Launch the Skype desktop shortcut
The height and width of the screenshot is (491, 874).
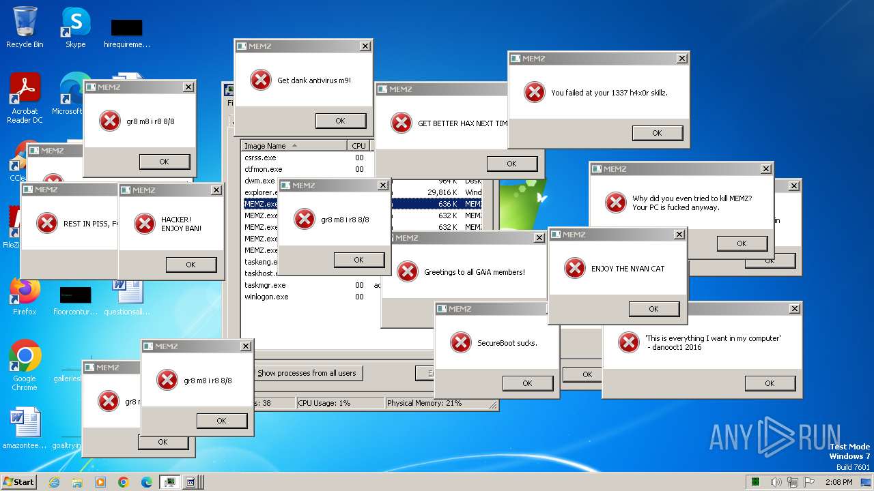click(x=75, y=28)
